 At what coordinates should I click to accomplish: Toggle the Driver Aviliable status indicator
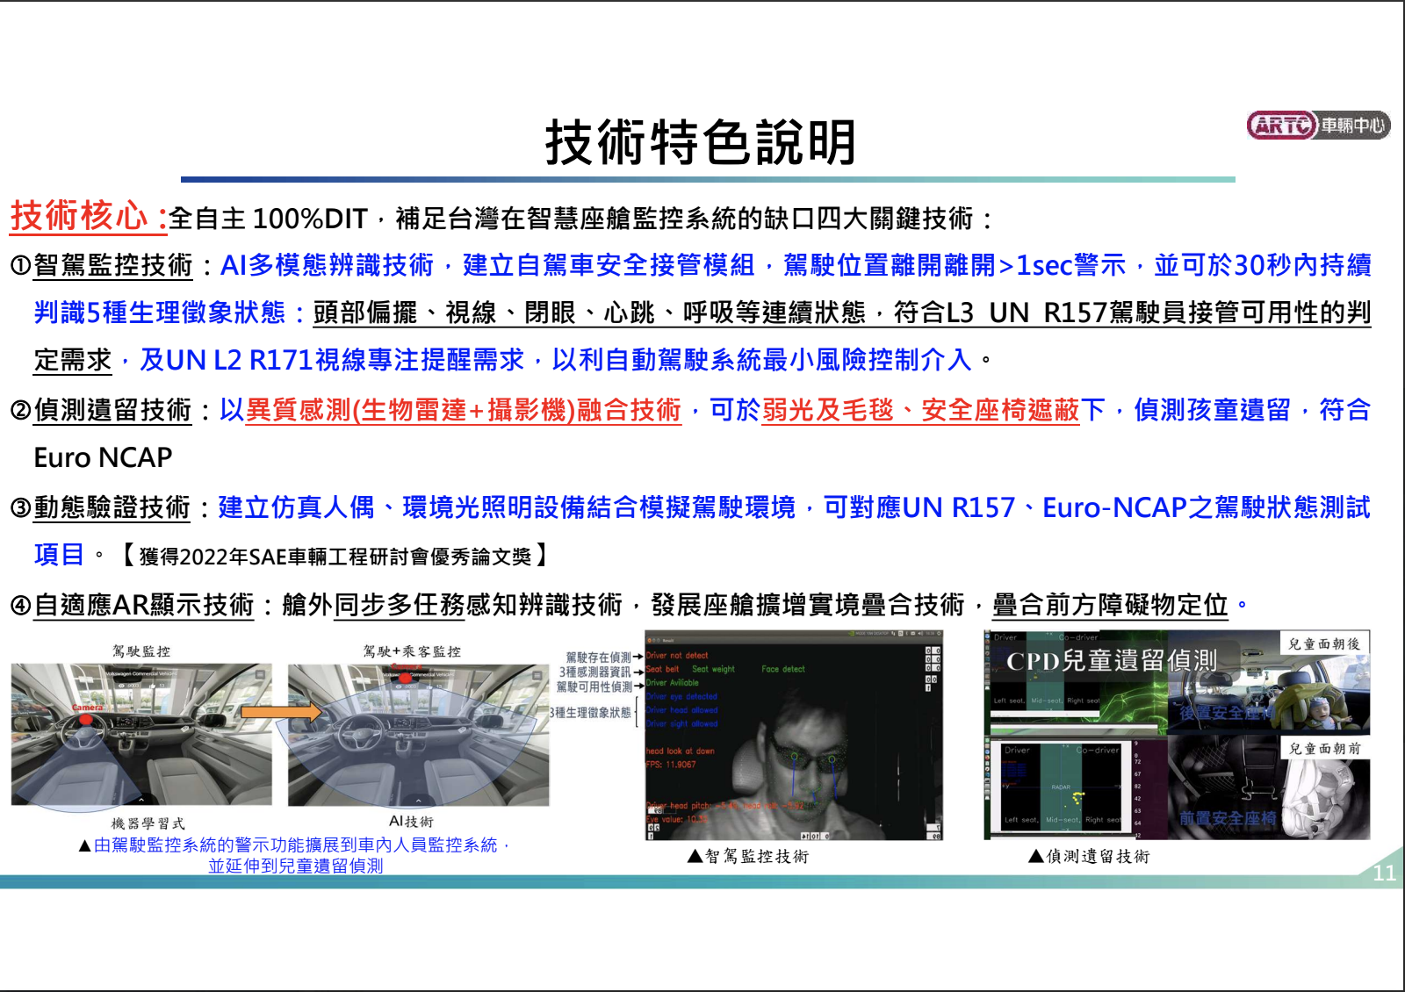click(672, 683)
